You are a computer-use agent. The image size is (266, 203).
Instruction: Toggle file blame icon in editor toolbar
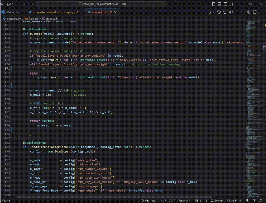249,12
